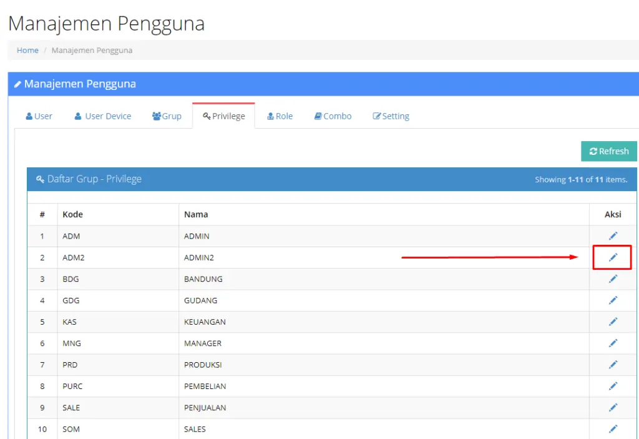This screenshot has height=439, width=639.
Task: Switch to the Setting tab
Action: (391, 116)
